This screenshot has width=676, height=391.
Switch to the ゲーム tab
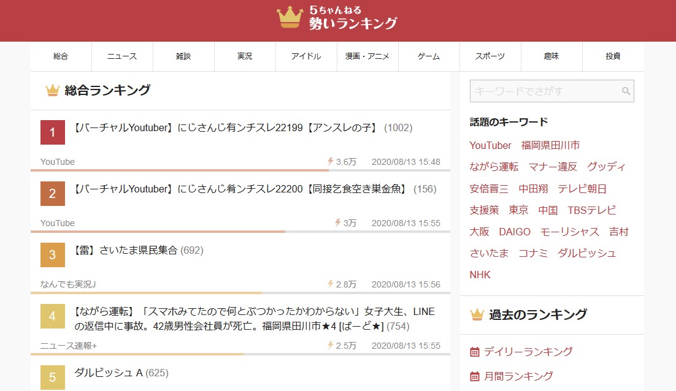point(429,56)
